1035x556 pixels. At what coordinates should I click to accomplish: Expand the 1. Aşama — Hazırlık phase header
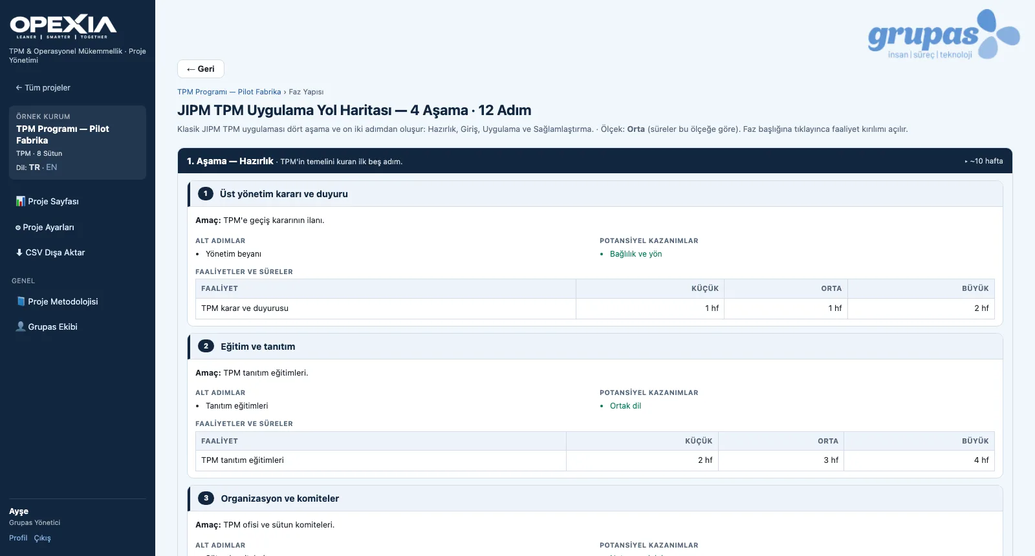(x=594, y=161)
